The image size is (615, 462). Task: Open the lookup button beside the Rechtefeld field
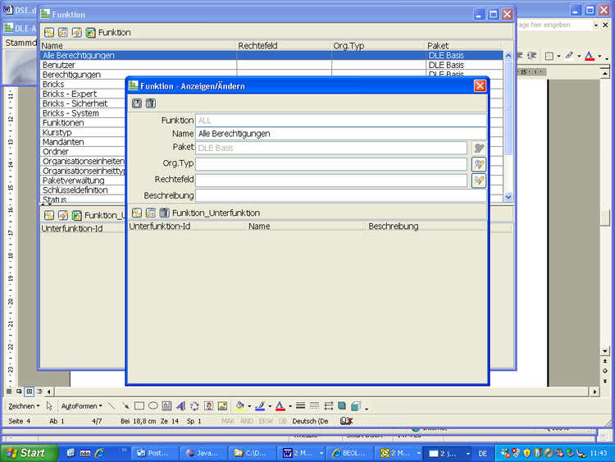(x=479, y=180)
